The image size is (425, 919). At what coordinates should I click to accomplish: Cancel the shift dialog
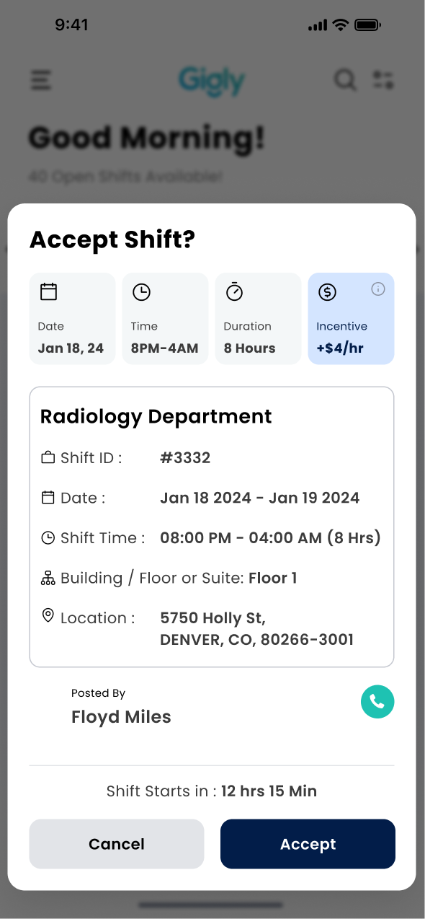click(x=117, y=844)
